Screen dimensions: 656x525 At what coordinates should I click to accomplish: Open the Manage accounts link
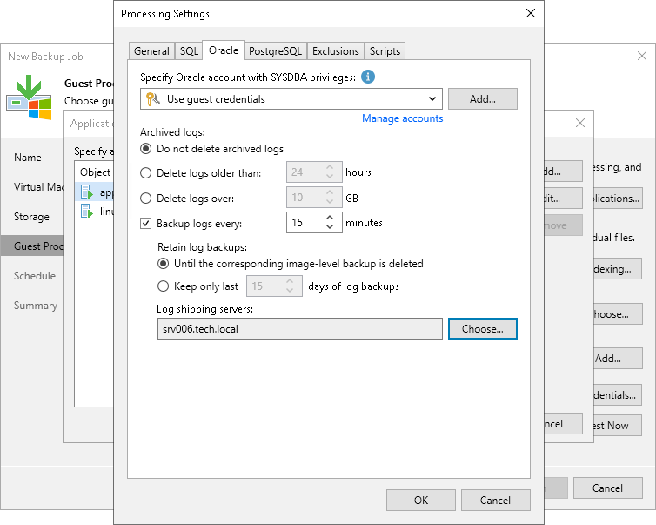pos(403,118)
